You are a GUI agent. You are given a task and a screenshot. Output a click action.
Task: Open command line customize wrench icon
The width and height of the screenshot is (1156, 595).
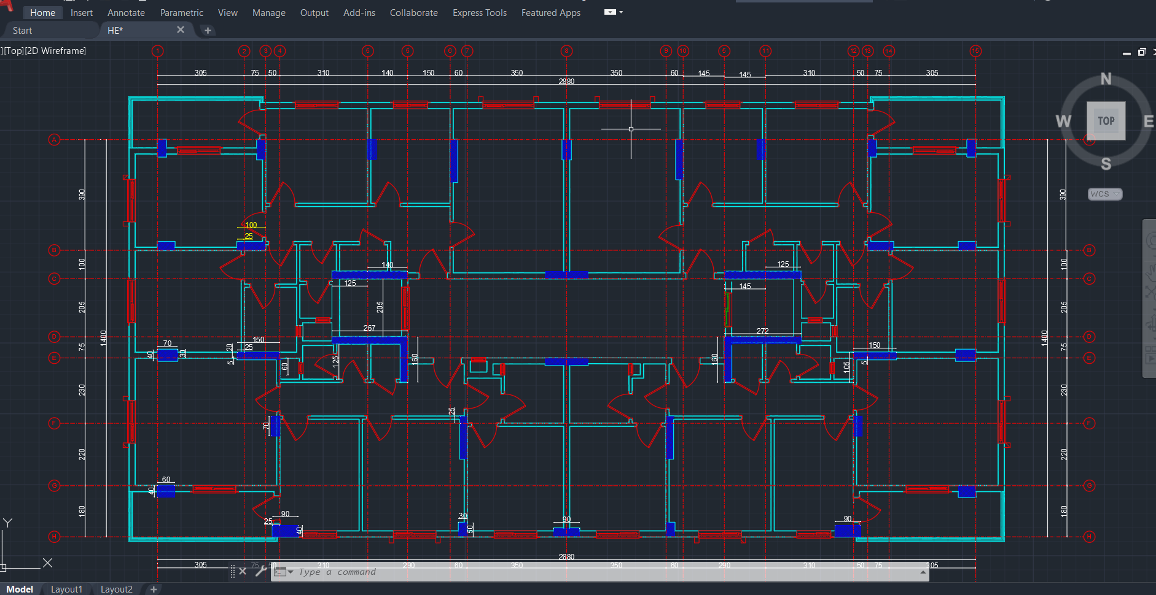260,571
